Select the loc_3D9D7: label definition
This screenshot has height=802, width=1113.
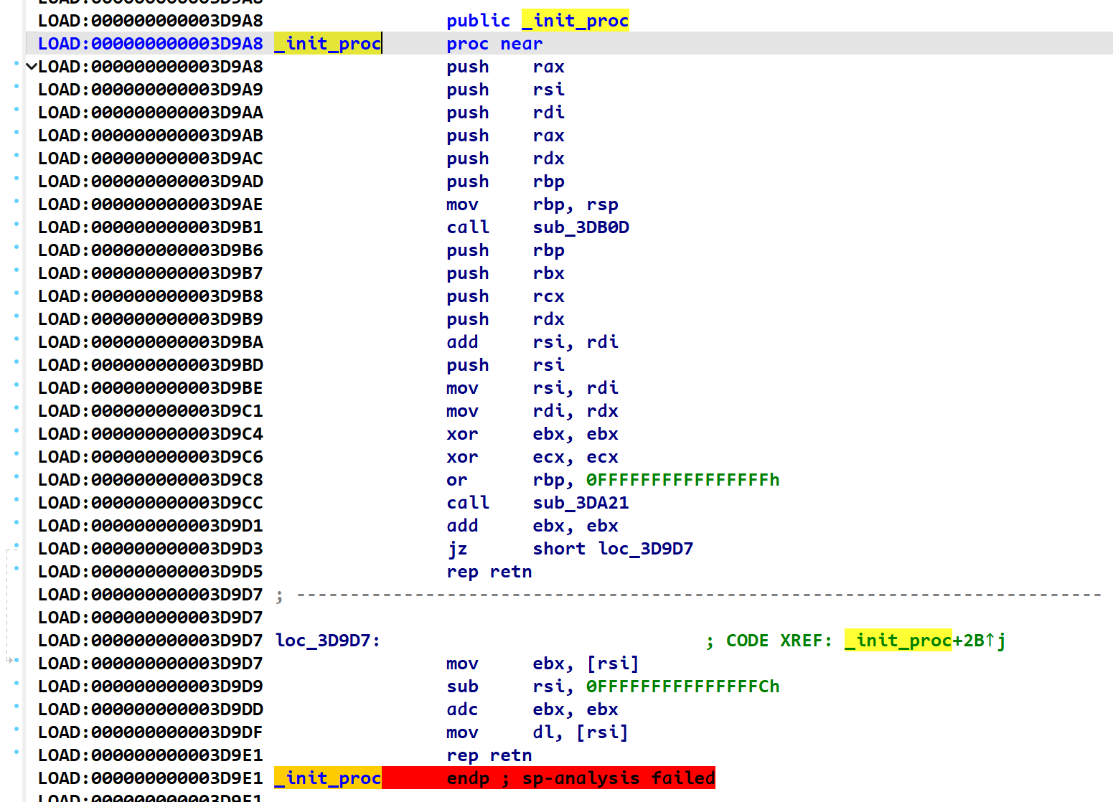pyautogui.click(x=328, y=641)
